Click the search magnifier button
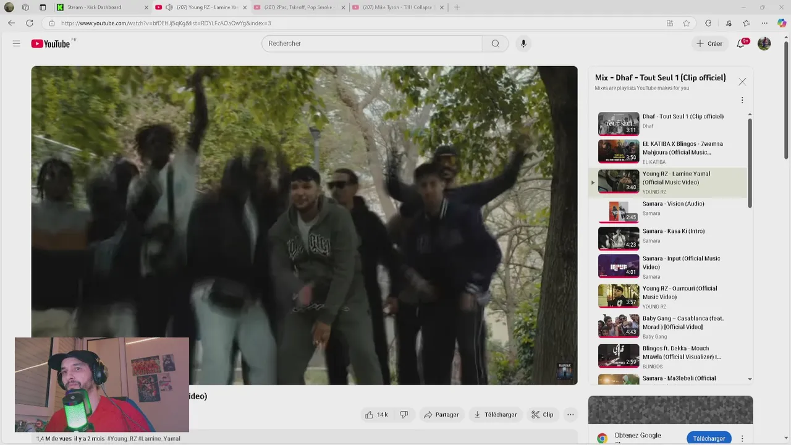 495,44
